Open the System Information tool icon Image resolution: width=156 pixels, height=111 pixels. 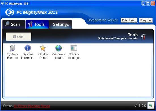tap(28, 48)
